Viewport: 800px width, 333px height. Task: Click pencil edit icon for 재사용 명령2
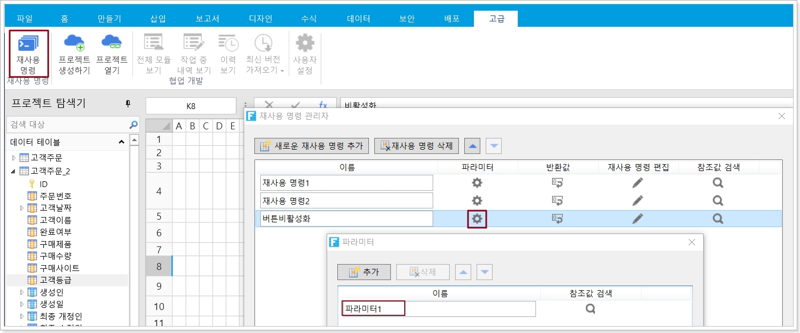637,200
